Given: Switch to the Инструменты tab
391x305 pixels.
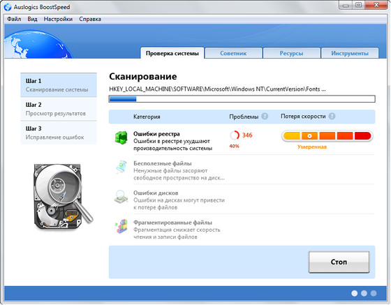Looking at the screenshot, I should (350, 53).
